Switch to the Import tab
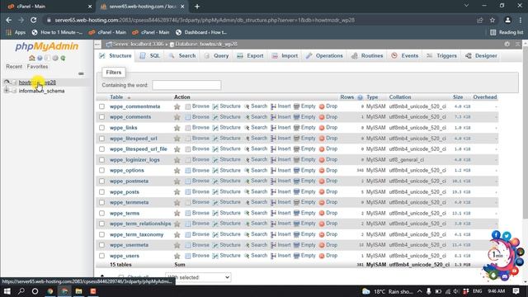Screen dimensions: 528x297 [x=285, y=56]
